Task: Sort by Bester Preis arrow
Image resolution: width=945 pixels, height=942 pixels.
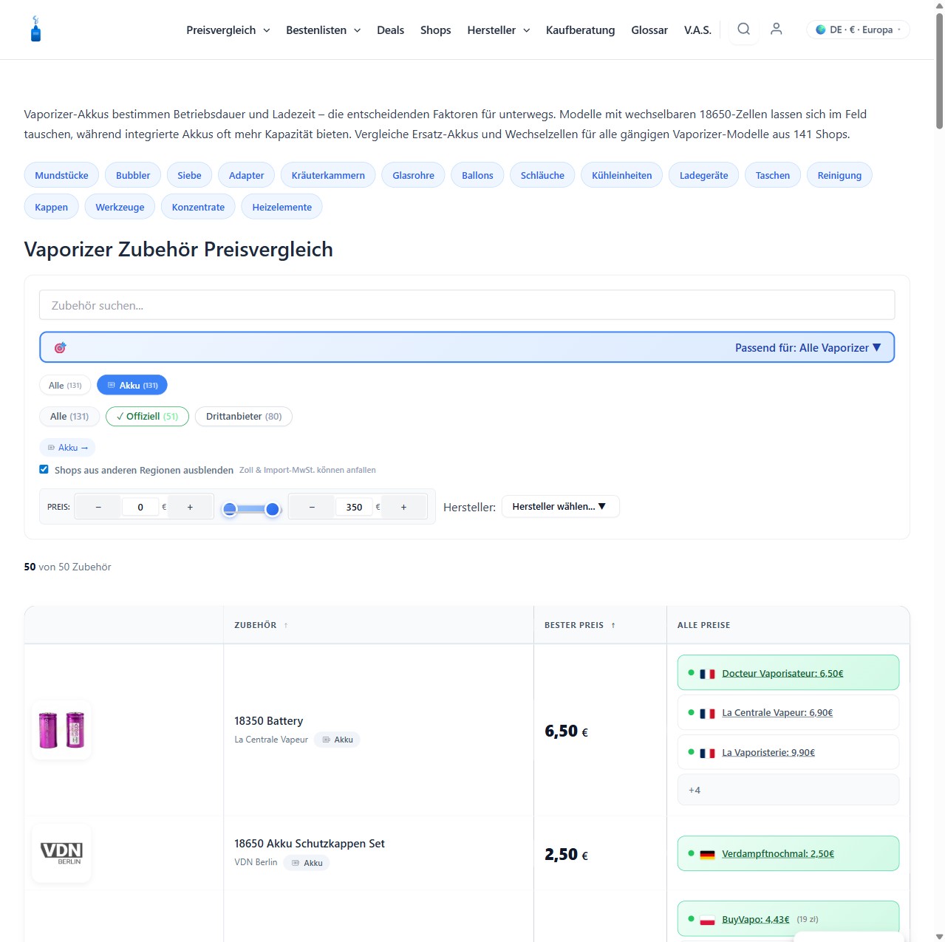Action: pos(613,626)
